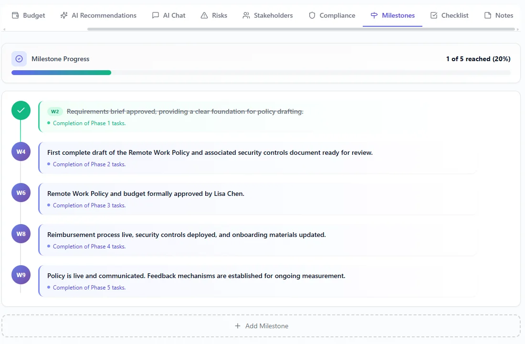Select the Policy is live and communicated milestone card
Screen dimensions: 525x344
pos(258,281)
